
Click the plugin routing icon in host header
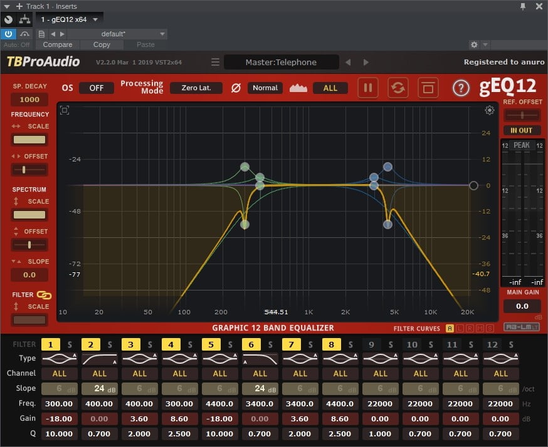24,19
